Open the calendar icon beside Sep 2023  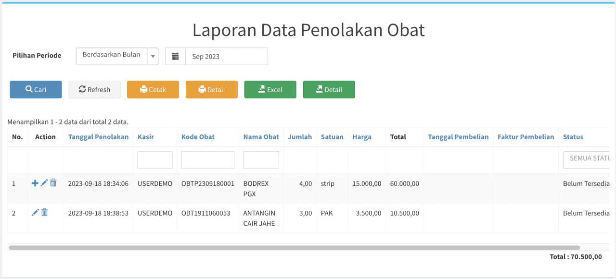[x=175, y=56]
